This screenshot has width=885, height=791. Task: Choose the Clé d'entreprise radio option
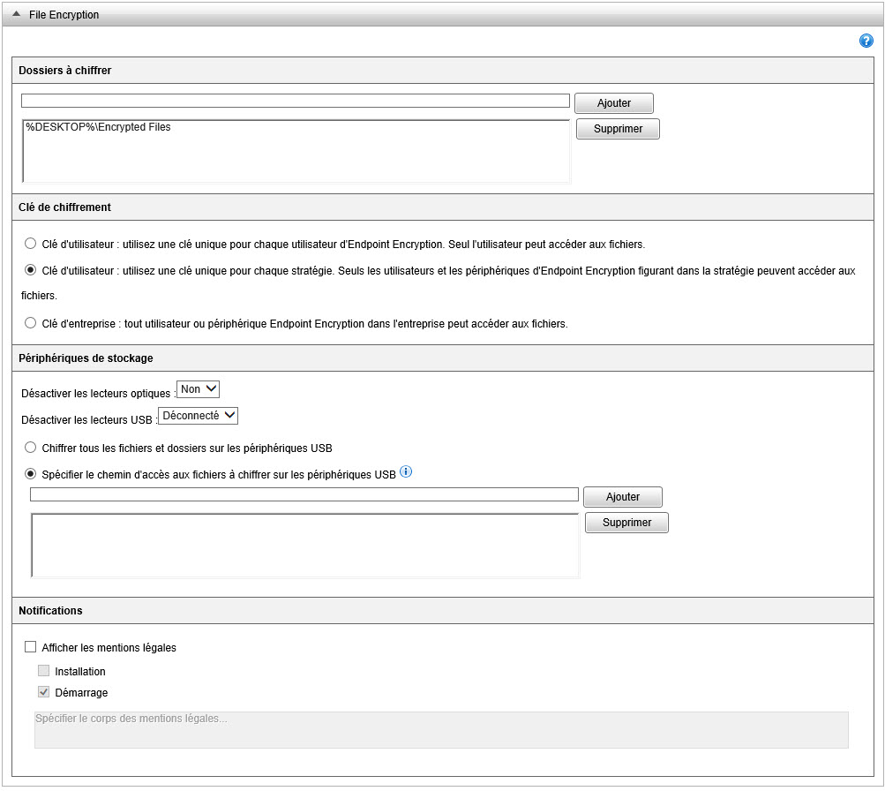tap(31, 323)
